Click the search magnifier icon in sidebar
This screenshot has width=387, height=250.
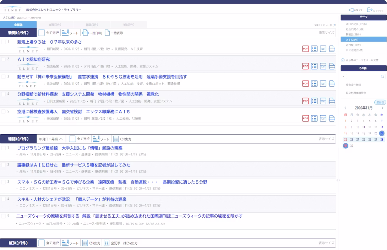click(x=382, y=76)
